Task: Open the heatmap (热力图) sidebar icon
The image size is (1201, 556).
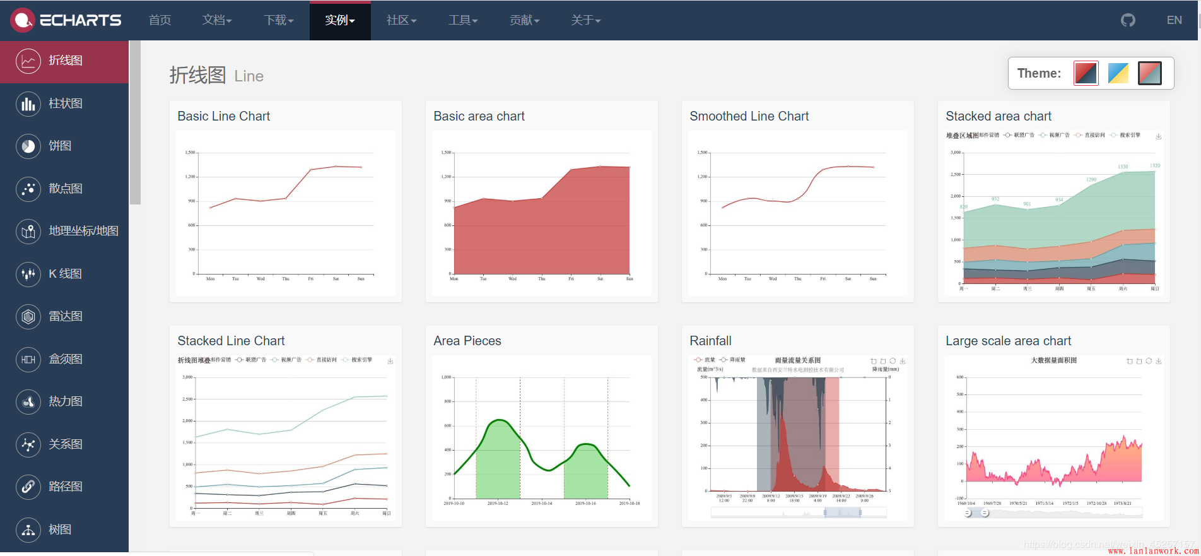Action: click(28, 401)
